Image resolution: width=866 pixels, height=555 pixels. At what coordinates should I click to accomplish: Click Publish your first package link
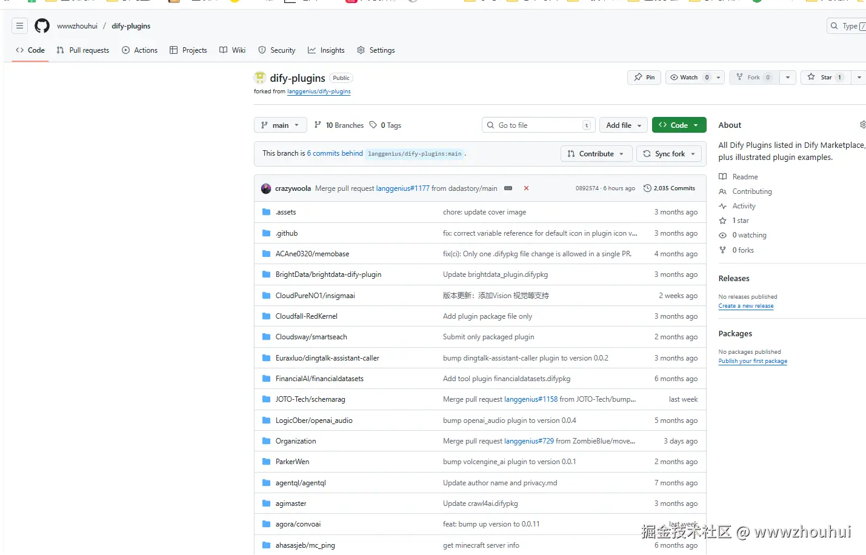tap(753, 361)
